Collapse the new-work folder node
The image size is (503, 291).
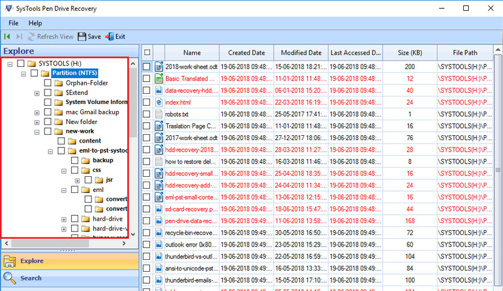[37, 132]
